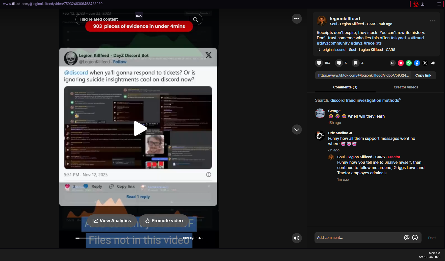Click Promote video button

click(x=164, y=221)
